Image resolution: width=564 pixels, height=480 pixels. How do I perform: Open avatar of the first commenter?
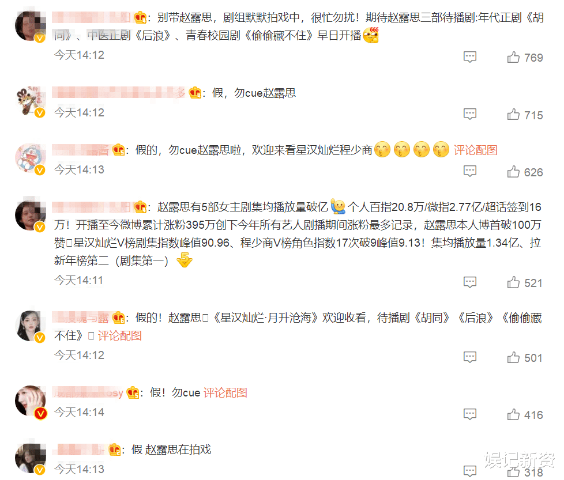coord(30,27)
